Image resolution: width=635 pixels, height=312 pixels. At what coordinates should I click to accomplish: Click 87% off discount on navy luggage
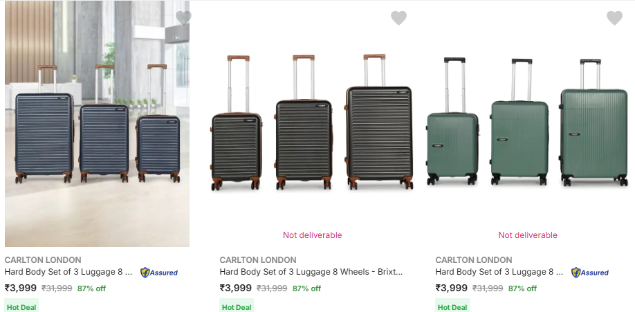[x=91, y=288]
